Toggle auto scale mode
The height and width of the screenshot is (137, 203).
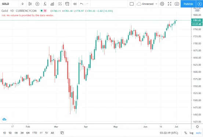[199, 133]
